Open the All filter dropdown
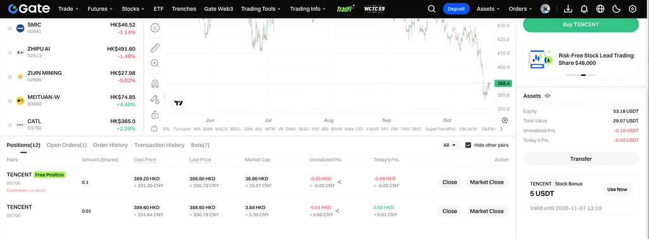 [449, 145]
